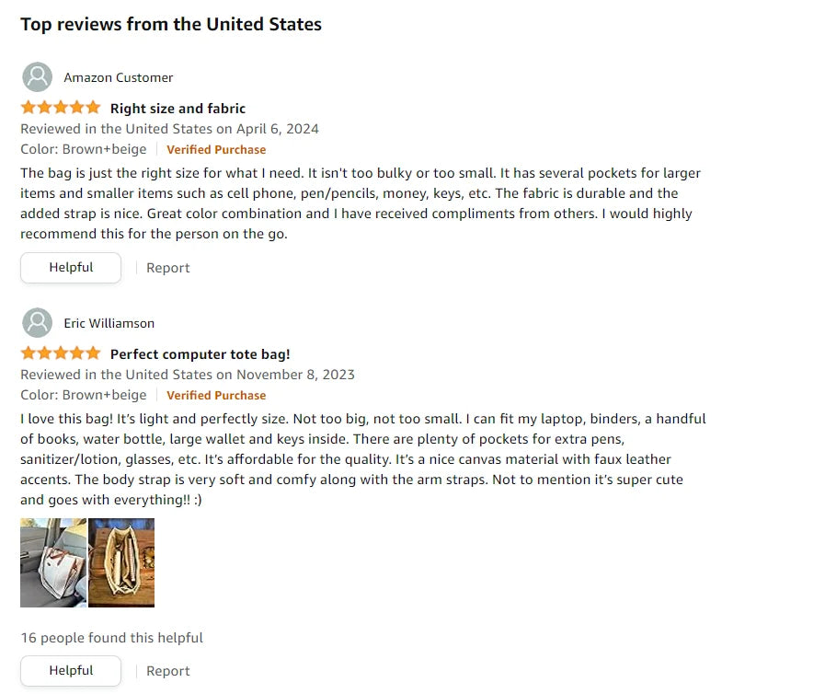Open the "Perfect computer tote bag!" review title
Image resolution: width=825 pixels, height=694 pixels.
(200, 354)
